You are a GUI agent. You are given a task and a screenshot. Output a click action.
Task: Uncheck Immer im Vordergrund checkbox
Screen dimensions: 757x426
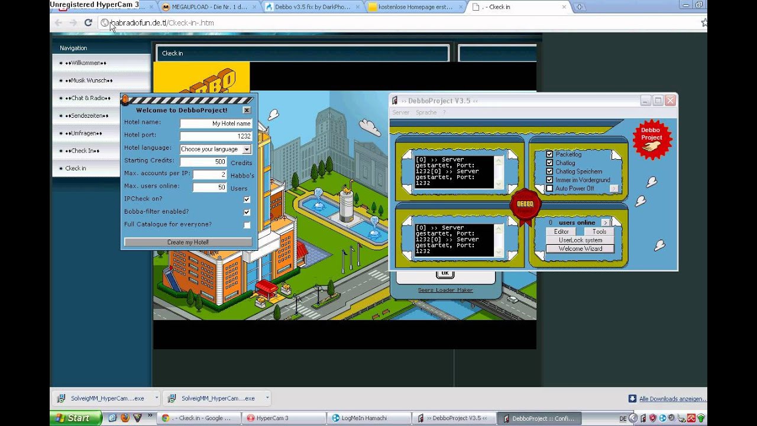[x=549, y=180]
